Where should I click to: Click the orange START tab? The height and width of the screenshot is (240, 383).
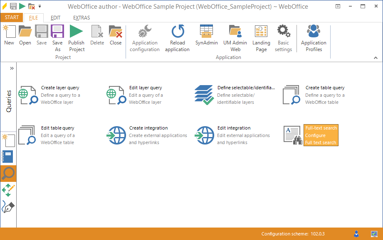click(12, 17)
